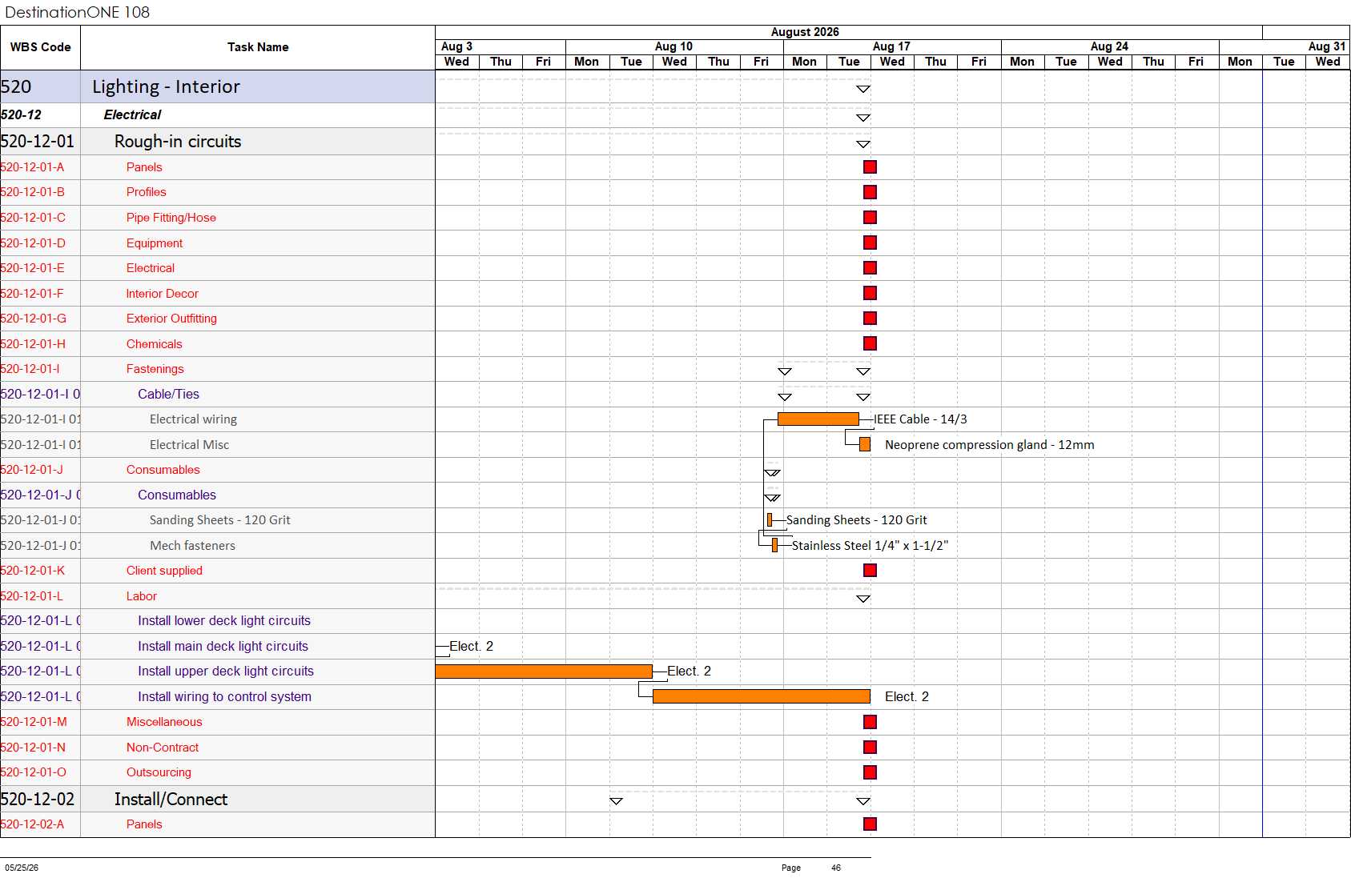
Task: Click the Task Name column header
Action: pyautogui.click(x=258, y=47)
